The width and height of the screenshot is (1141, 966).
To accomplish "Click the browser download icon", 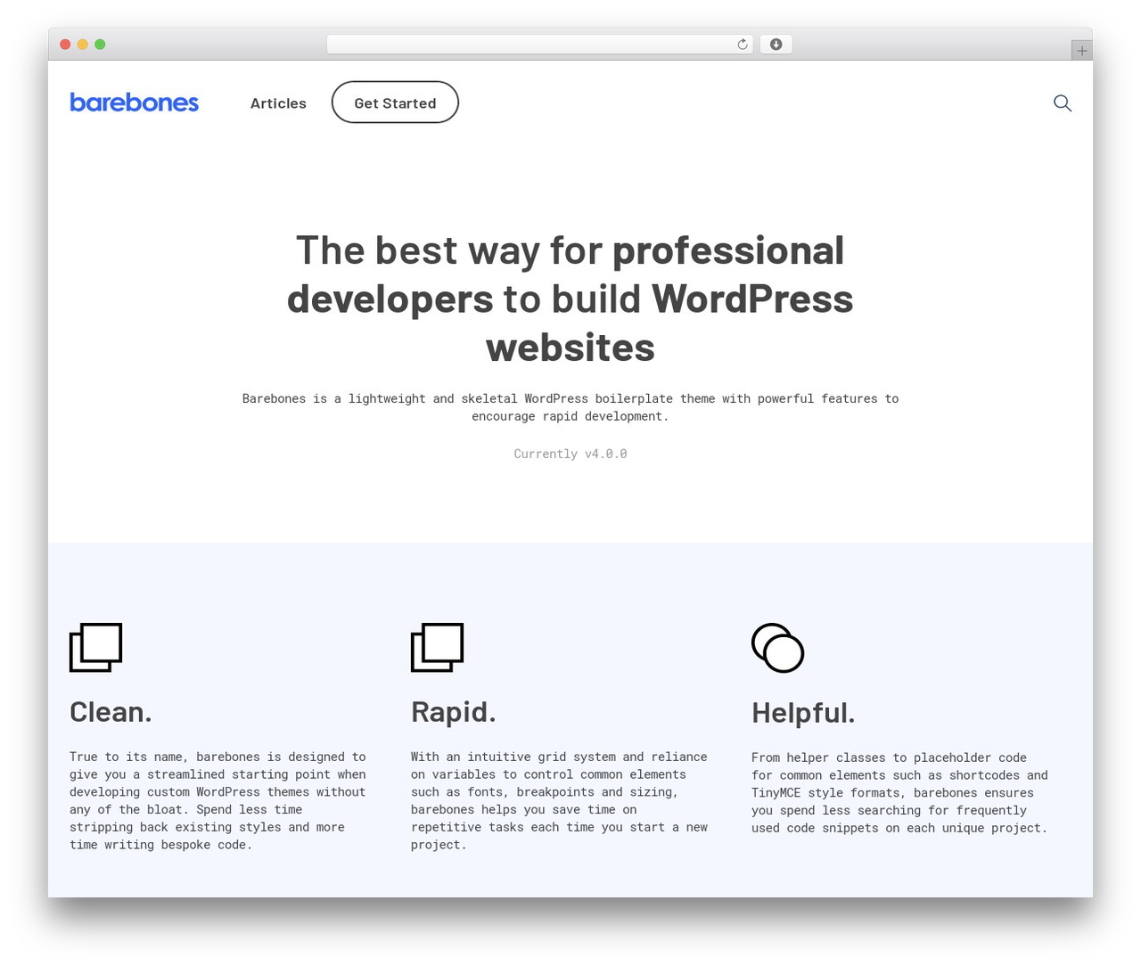I will pyautogui.click(x=776, y=45).
